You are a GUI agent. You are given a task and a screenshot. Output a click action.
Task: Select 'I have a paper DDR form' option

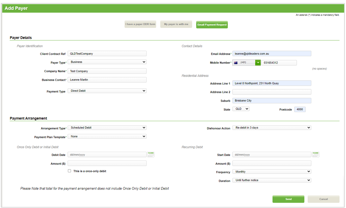pyautogui.click(x=140, y=25)
